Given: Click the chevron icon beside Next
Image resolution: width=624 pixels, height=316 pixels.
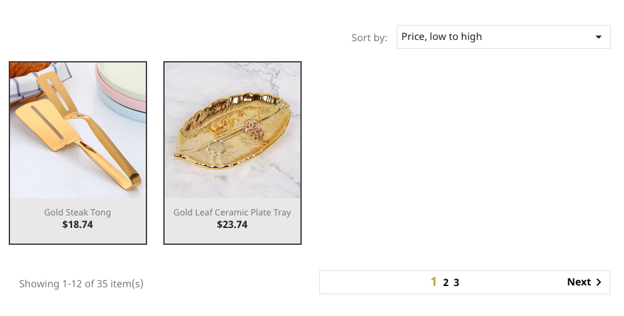Looking at the screenshot, I should (599, 282).
